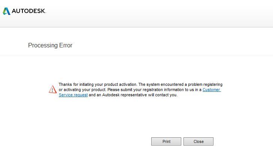273x156 pixels.
Task: Follow the 'Service request' hyperlink text
Action: 73,95
